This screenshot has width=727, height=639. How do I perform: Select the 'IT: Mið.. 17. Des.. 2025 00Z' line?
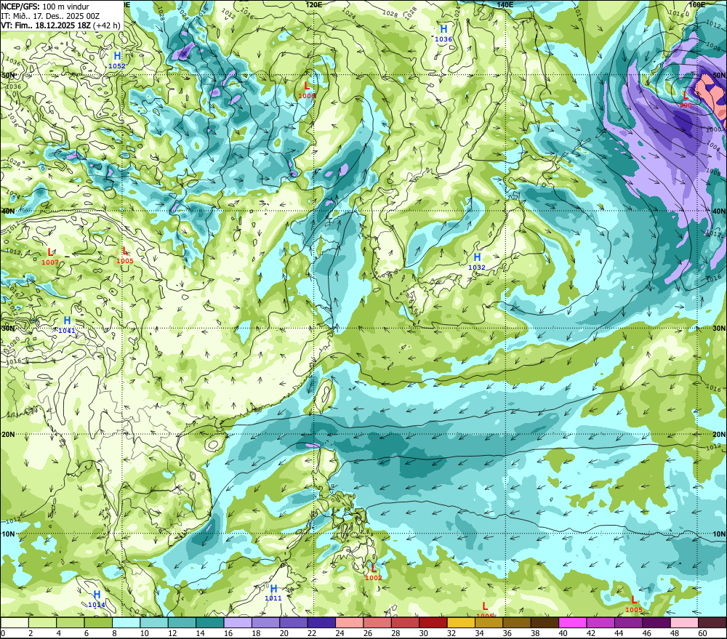50,16
